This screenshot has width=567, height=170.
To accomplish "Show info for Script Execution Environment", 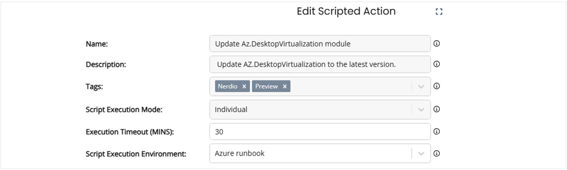I will pyautogui.click(x=436, y=153).
